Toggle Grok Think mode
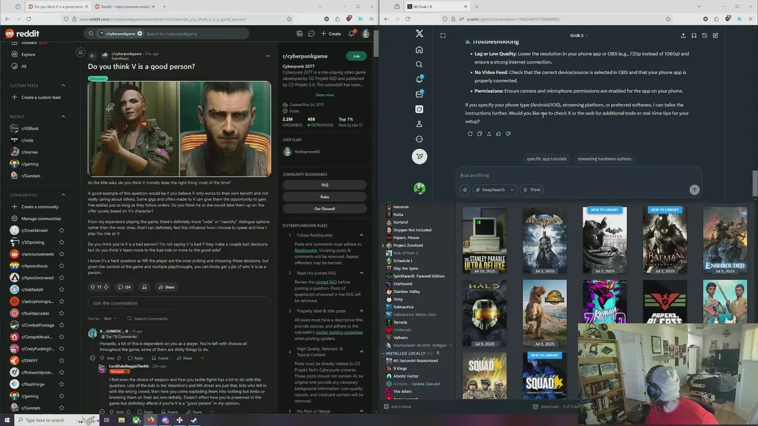This screenshot has width=758, height=426. [x=532, y=190]
